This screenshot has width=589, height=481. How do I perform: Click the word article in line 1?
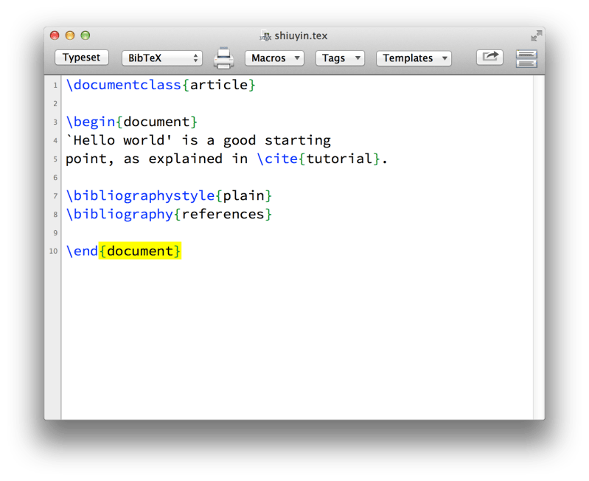[x=219, y=85]
